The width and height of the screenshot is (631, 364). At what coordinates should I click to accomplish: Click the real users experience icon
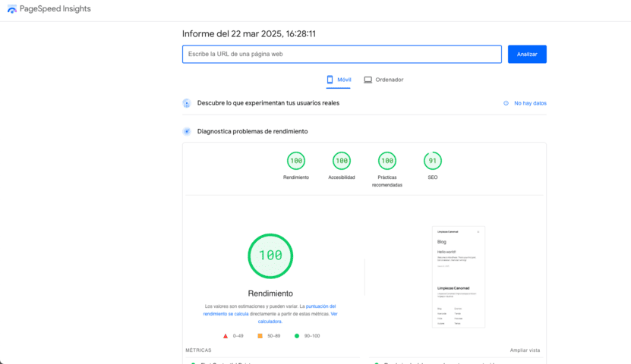pos(187,103)
